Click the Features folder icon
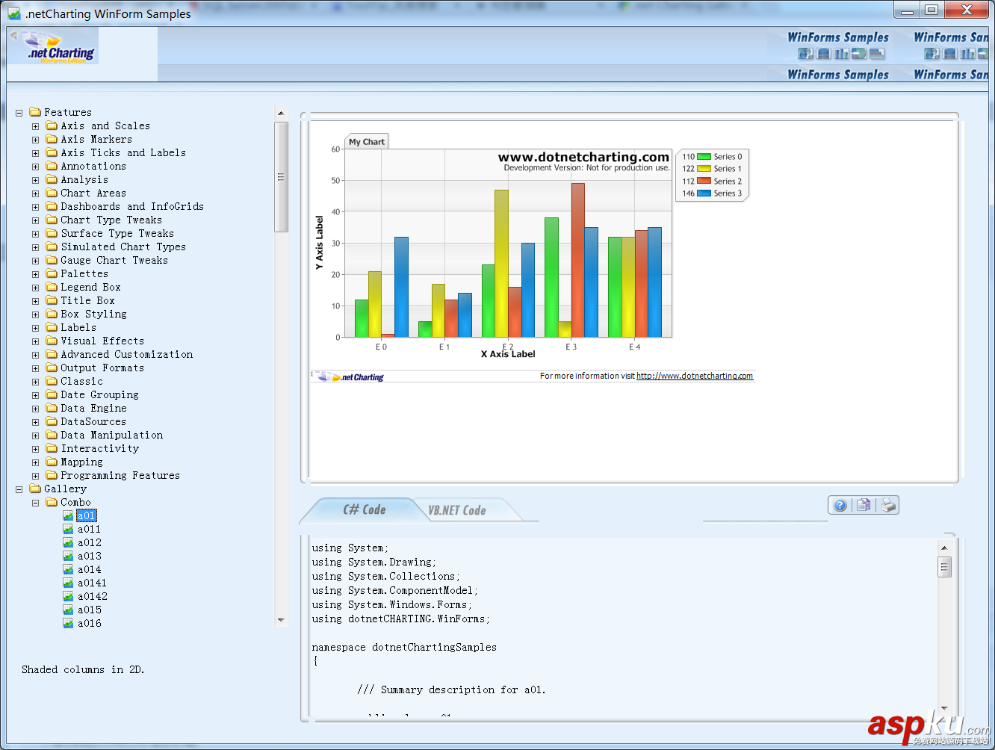The height and width of the screenshot is (750, 995). (x=35, y=112)
